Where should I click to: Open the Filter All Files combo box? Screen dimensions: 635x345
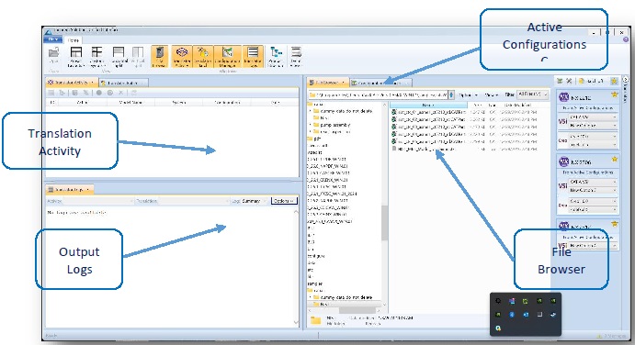click(533, 95)
